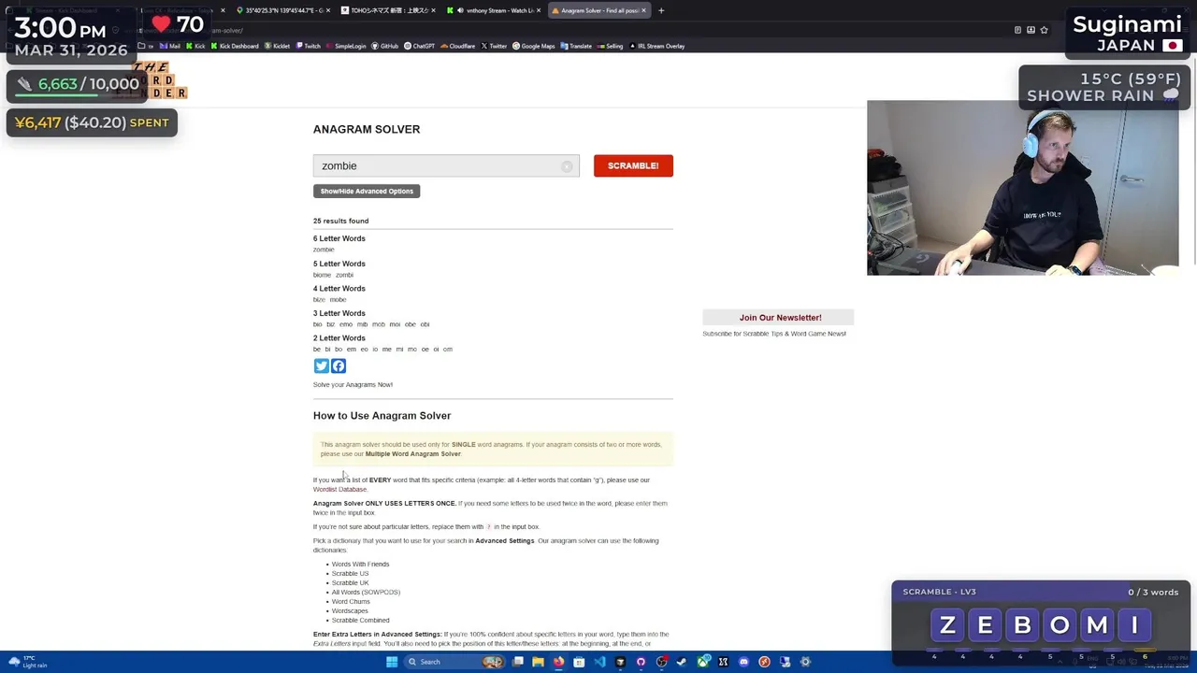Click the M tile in Scramble overlay
Screen dimensions: 1197x673
[x=1097, y=624]
